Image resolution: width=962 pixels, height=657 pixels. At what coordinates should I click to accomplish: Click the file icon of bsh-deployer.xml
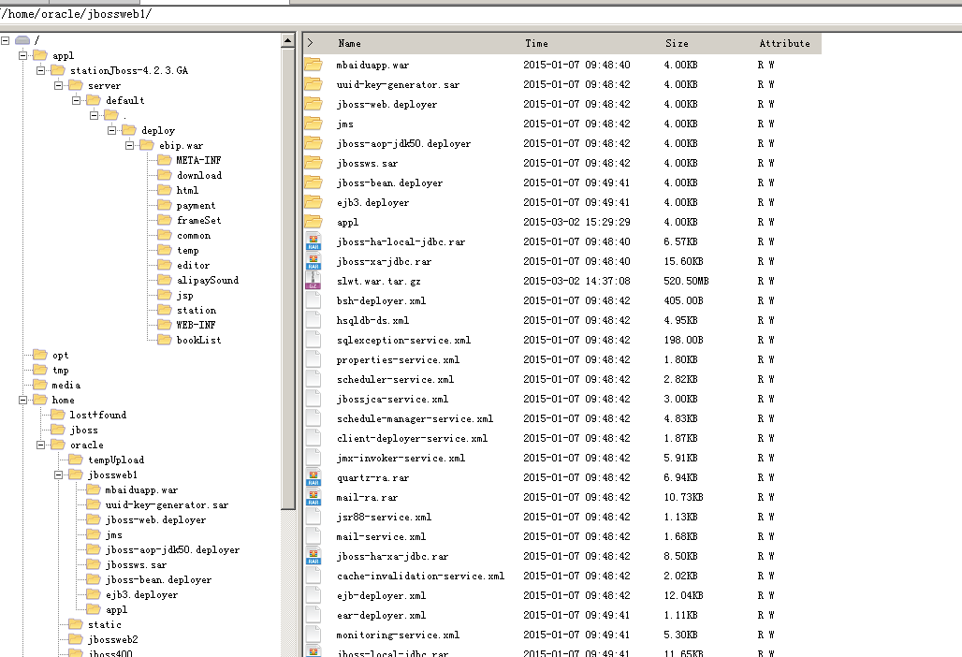pyautogui.click(x=313, y=300)
